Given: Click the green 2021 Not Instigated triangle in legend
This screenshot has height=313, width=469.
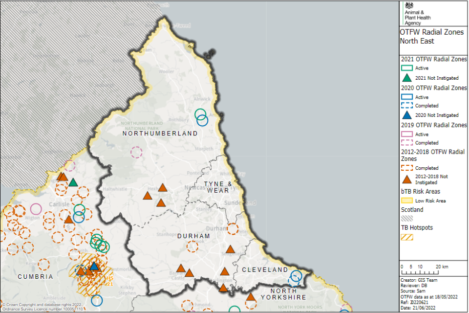Looking at the screenshot, I should tap(406, 77).
